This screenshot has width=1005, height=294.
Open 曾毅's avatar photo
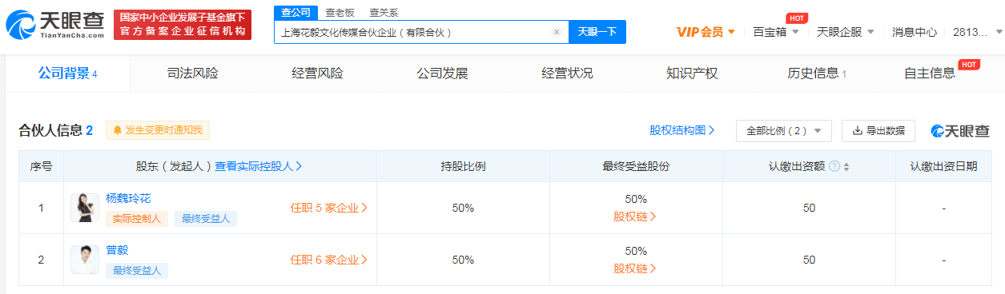click(x=85, y=260)
